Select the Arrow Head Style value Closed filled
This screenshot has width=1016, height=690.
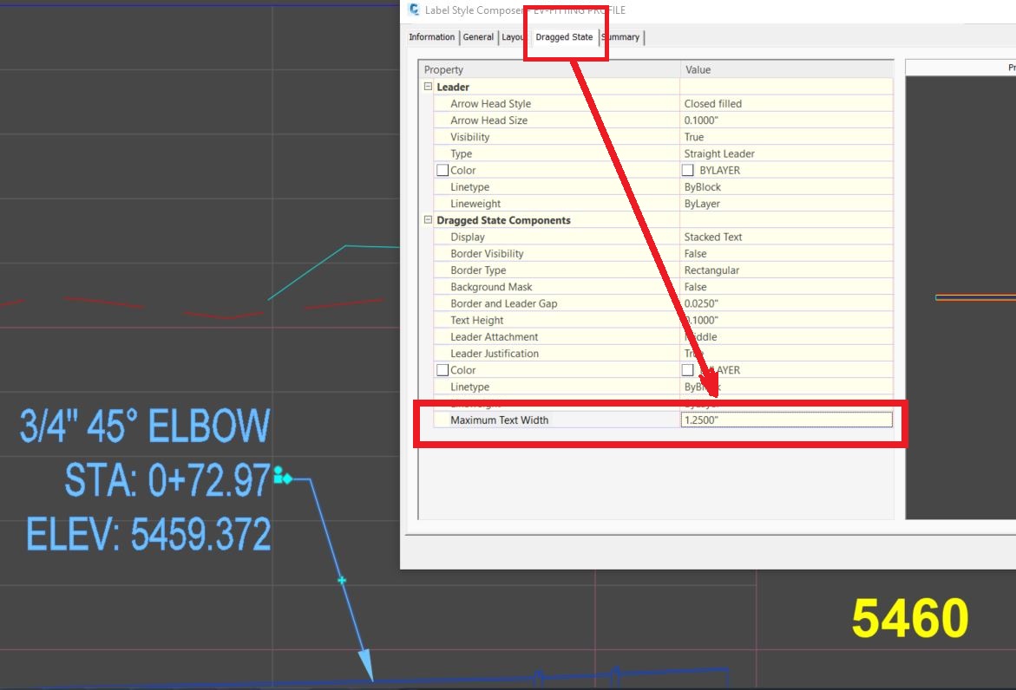(786, 103)
